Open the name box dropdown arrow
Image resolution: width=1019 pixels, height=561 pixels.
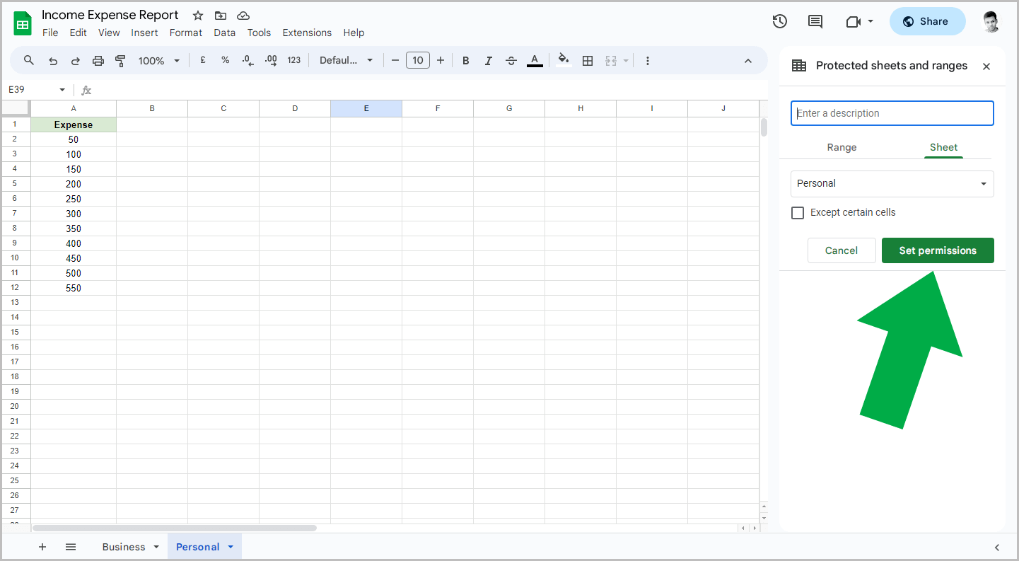pyautogui.click(x=62, y=90)
